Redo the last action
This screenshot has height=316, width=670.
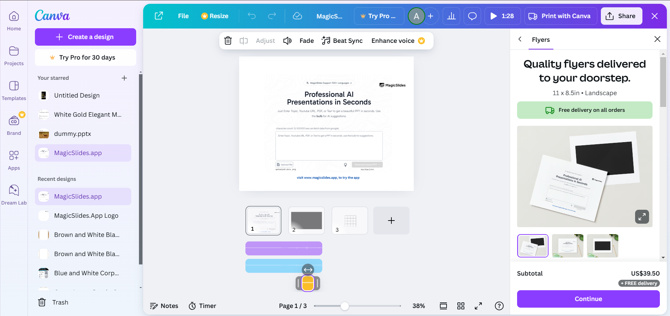[272, 16]
